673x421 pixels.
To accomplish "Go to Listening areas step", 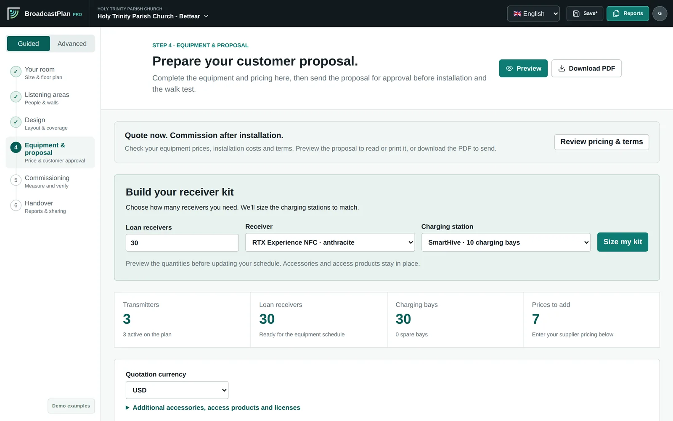I will [50, 98].
